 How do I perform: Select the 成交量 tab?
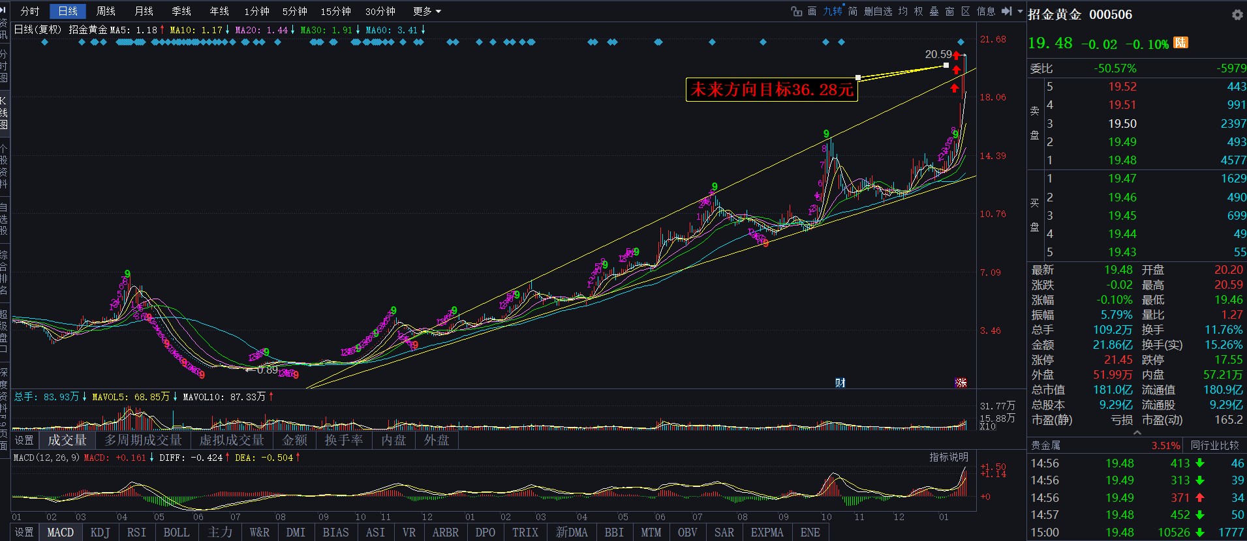[x=67, y=441]
